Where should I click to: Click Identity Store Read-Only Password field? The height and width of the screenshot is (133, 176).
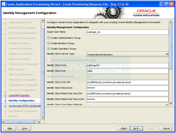click(128, 99)
